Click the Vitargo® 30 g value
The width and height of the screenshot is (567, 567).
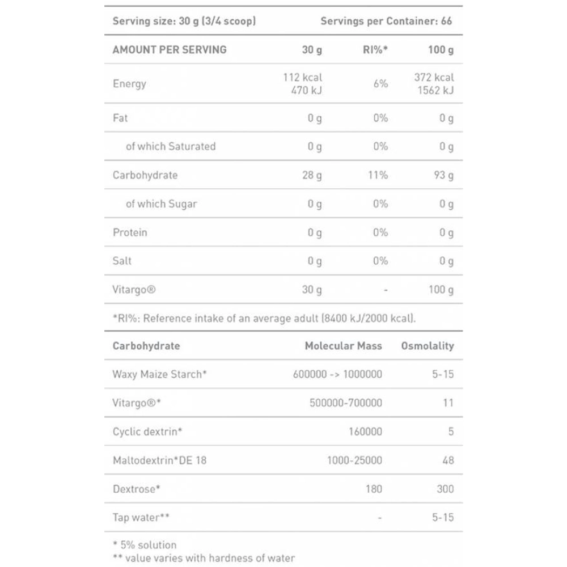[x=312, y=290]
